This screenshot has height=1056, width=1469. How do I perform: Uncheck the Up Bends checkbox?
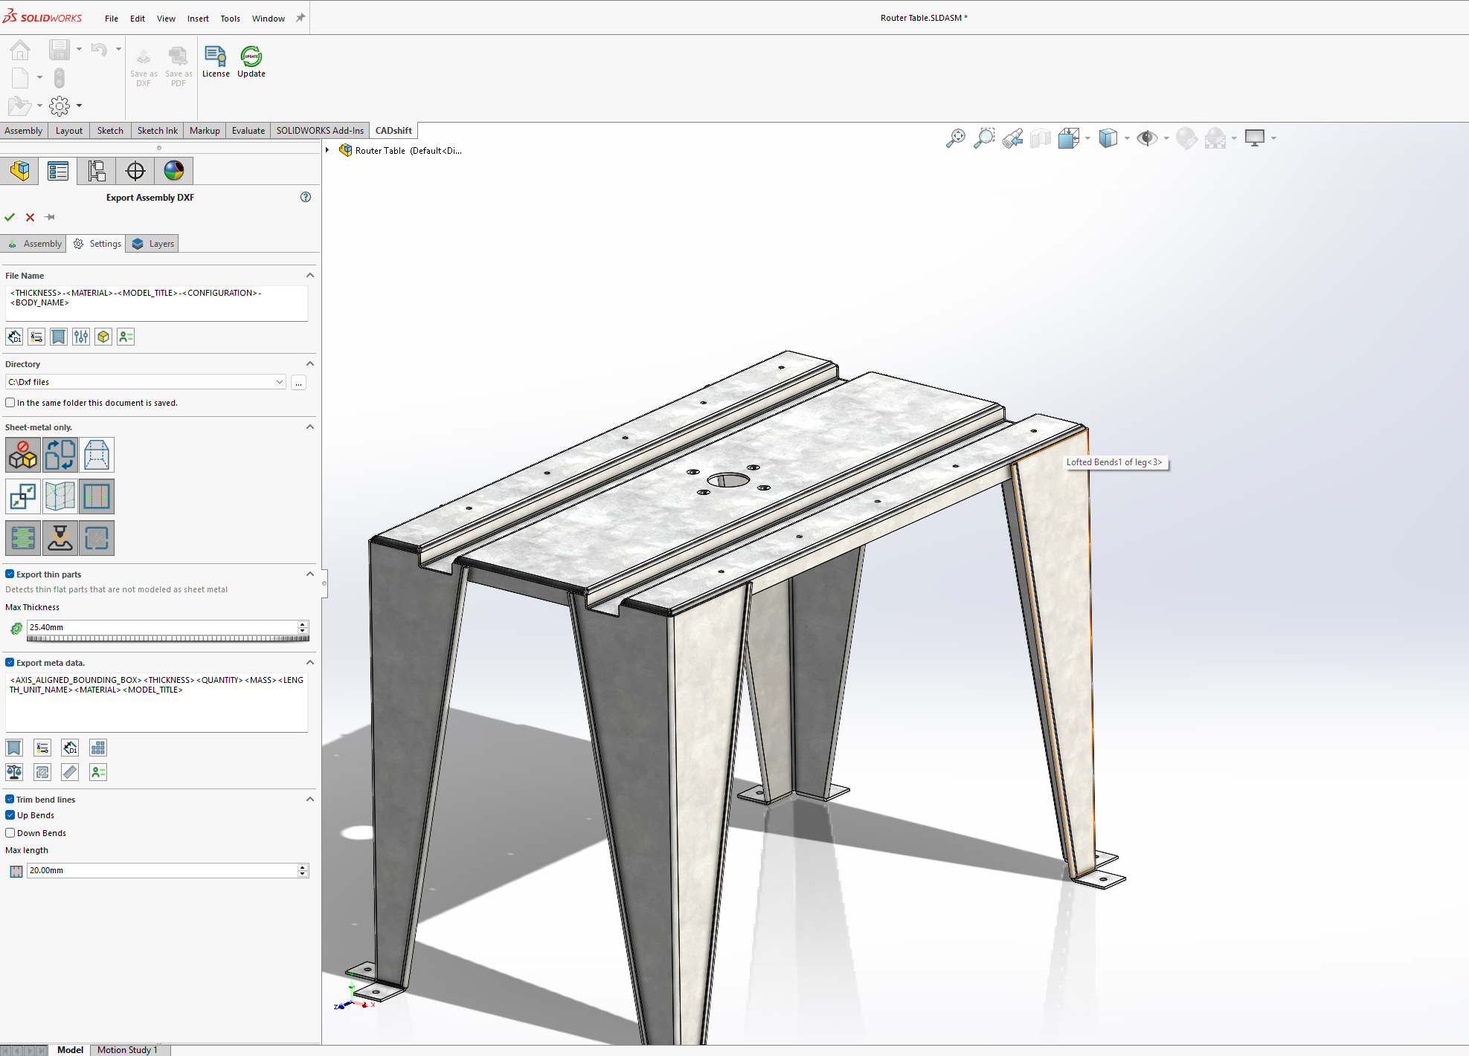click(10, 815)
